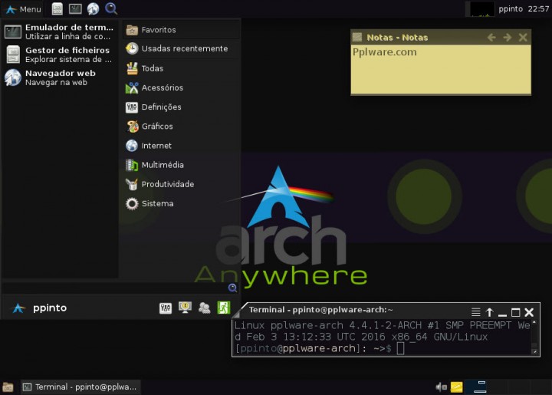Click ppinto user label in menu footer
The image size is (552, 395).
50,308
